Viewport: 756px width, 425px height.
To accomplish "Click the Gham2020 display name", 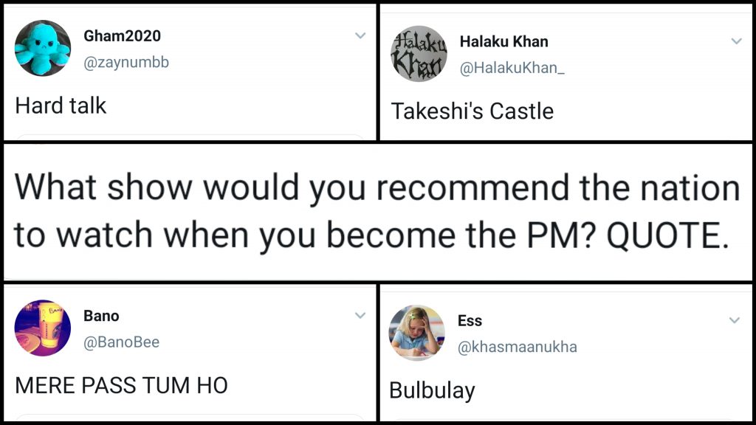I will click(122, 35).
